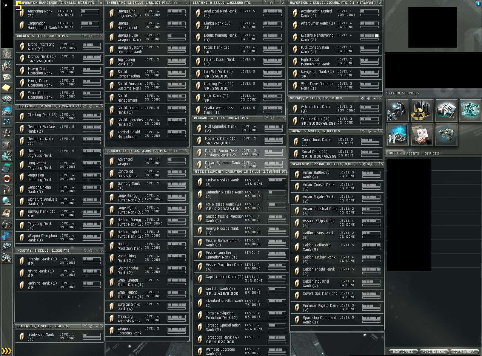The height and width of the screenshot is (356, 482).
Task: Collapse the Electronics skill group window
Action: 96,107
